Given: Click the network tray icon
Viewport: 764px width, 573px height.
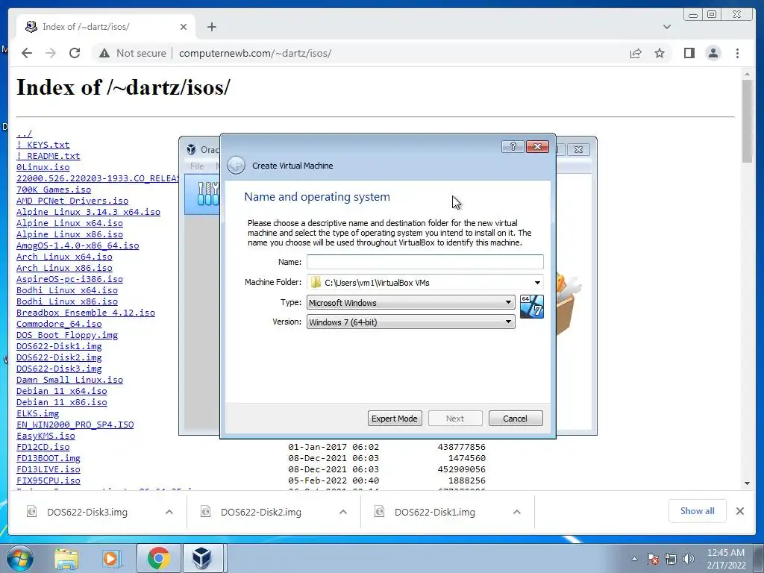Looking at the screenshot, I should [671, 559].
